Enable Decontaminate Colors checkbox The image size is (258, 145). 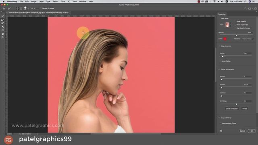[221, 123]
